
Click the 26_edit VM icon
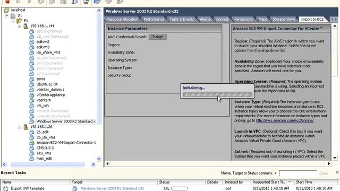point(32,132)
